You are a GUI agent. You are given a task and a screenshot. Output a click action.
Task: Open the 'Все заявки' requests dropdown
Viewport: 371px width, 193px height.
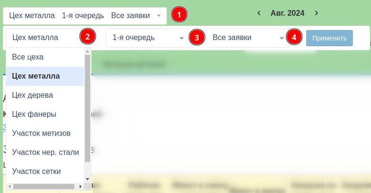[x=248, y=38]
